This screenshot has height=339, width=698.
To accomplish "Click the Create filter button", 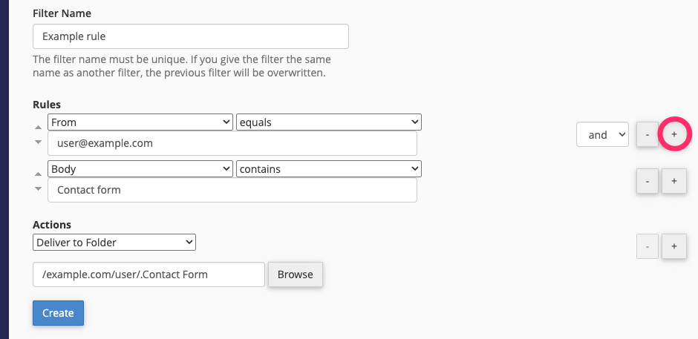I will (x=58, y=313).
